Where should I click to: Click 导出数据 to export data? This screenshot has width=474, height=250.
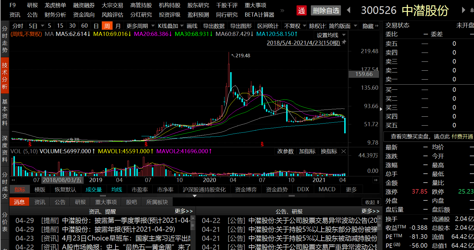pyautogui.click(x=214, y=26)
